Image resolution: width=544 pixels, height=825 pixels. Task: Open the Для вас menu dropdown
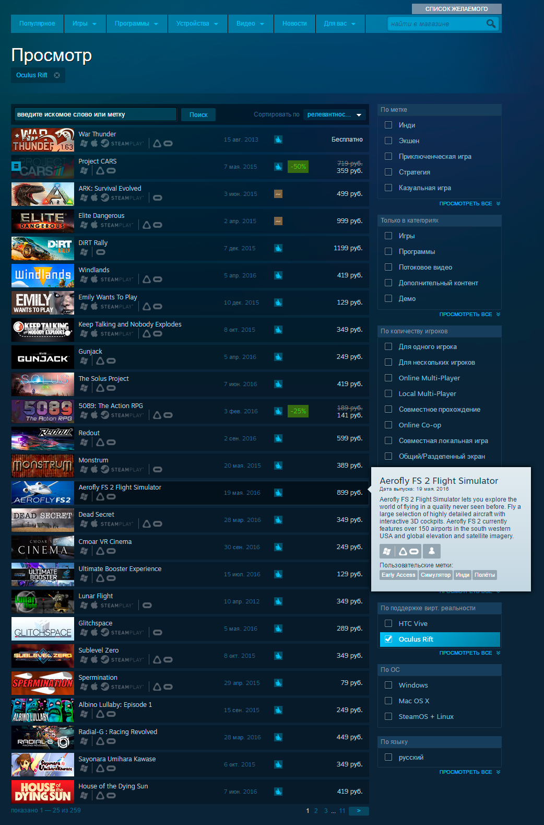click(340, 24)
